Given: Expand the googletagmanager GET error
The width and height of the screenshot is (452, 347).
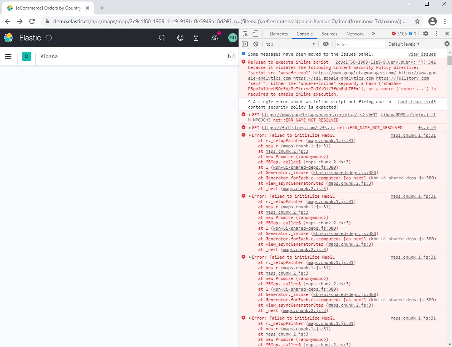Looking at the screenshot, I should (250, 115).
